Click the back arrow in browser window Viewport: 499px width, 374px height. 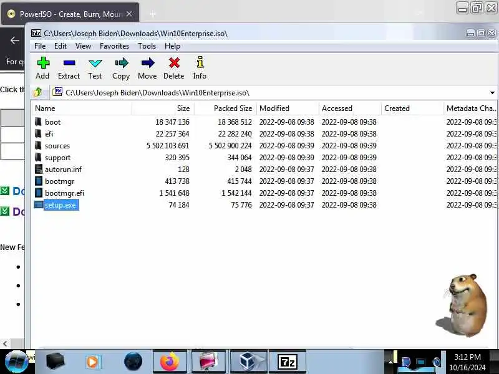(14, 41)
